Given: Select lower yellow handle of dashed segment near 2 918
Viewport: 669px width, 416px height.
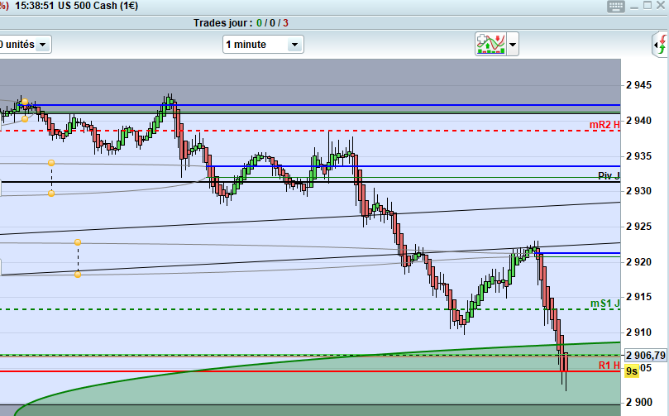Looking at the screenshot, I should pos(78,275).
